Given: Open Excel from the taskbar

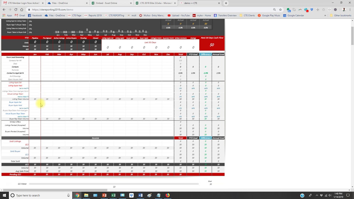Looking at the screenshot, I should pyautogui.click(x=113, y=195).
